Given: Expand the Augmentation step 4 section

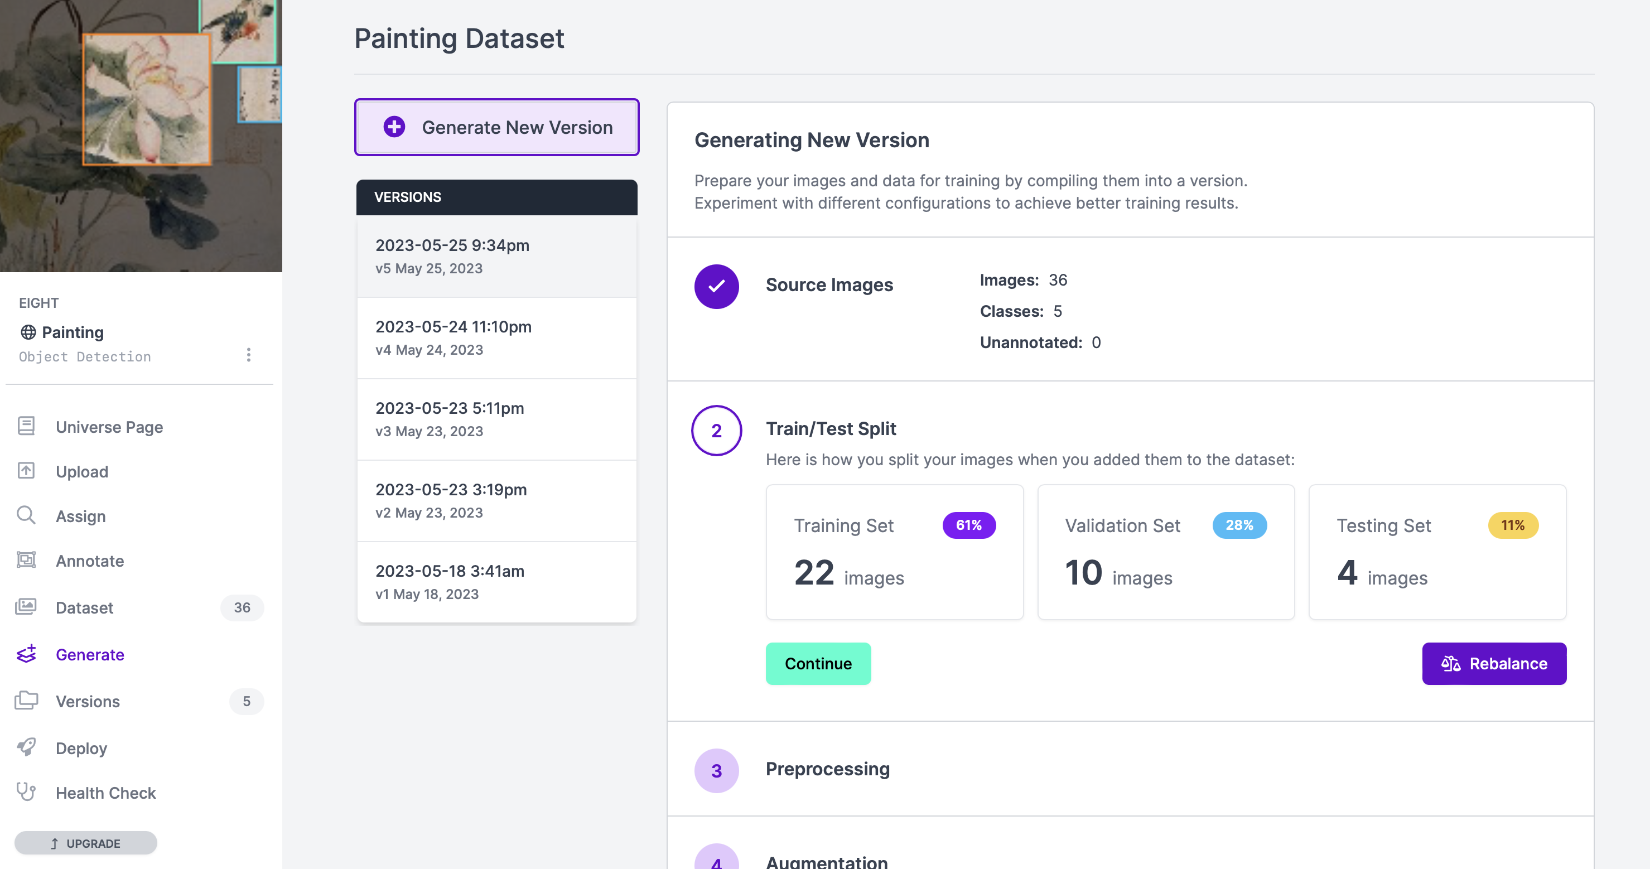Looking at the screenshot, I should [x=826, y=861].
